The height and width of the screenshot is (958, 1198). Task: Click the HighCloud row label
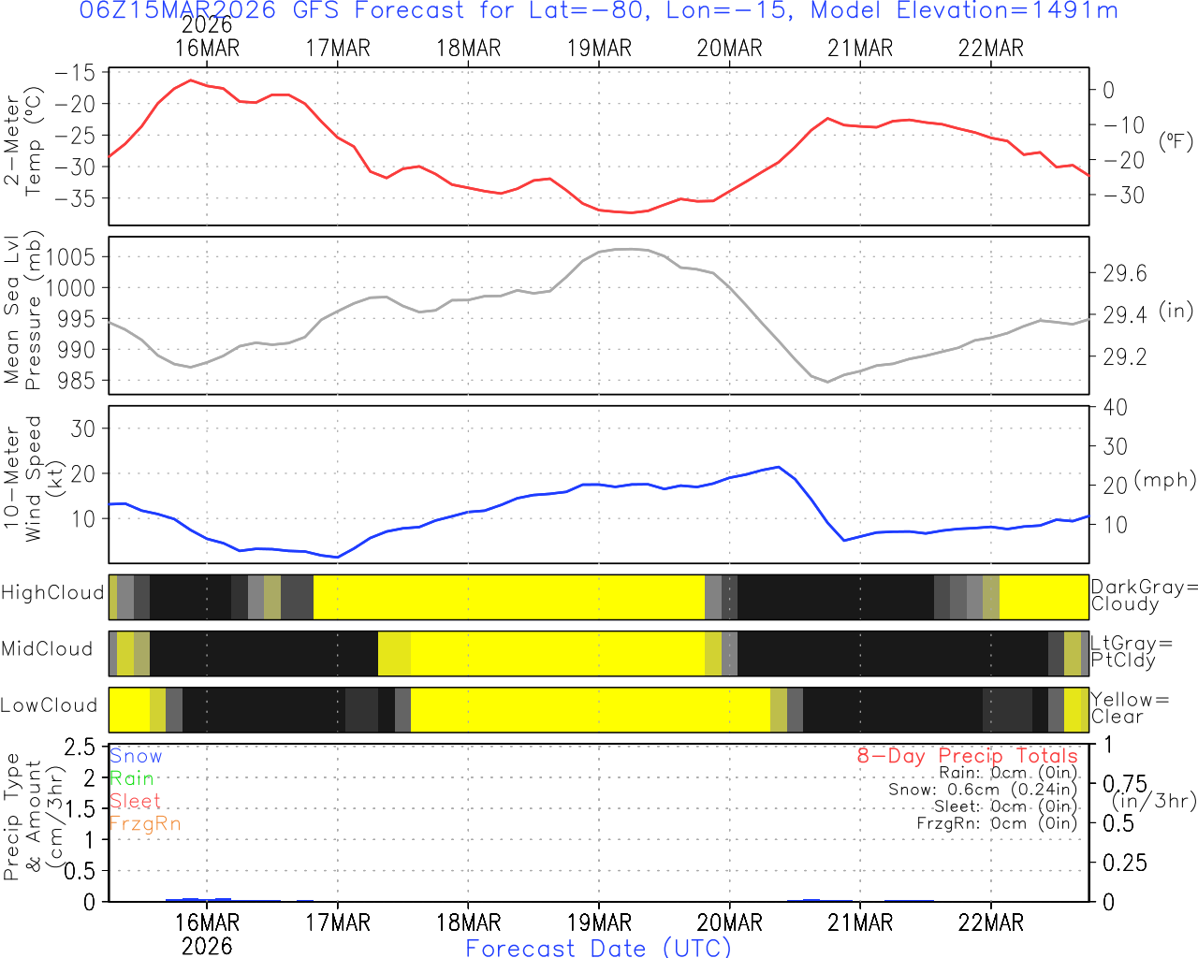click(x=52, y=593)
